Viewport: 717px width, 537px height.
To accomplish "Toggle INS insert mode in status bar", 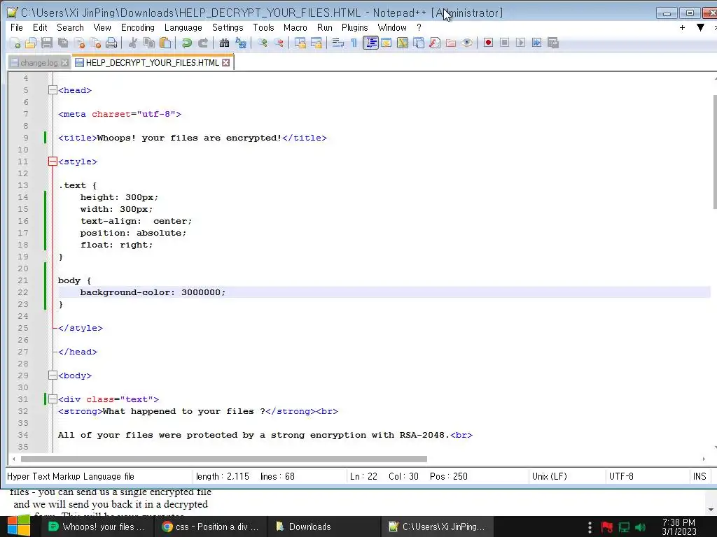I will click(x=699, y=476).
